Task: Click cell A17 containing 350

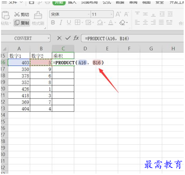Action: click(19, 69)
